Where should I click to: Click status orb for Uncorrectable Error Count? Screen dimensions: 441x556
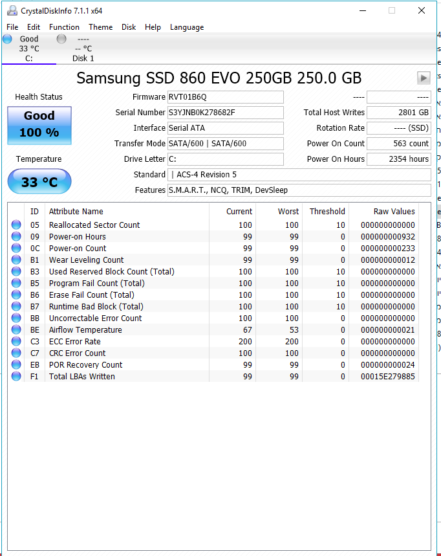[16, 318]
